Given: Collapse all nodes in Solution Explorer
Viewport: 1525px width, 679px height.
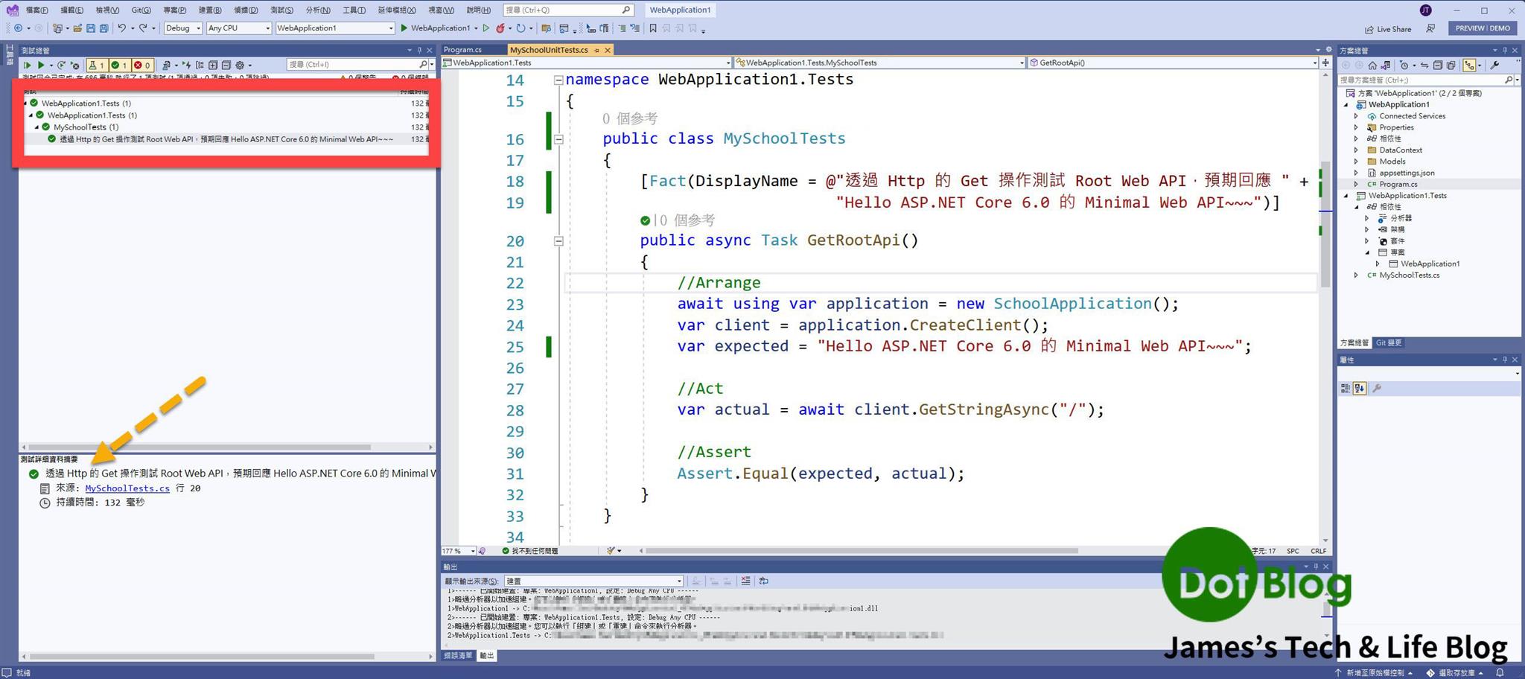Looking at the screenshot, I should coord(1438,66).
